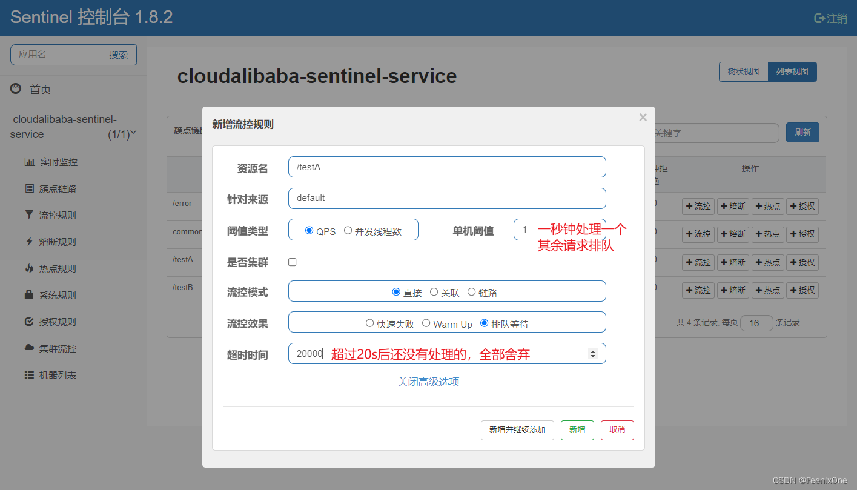The image size is (857, 490).
Task: Select the Warm Up flow effect
Action: tap(426, 323)
